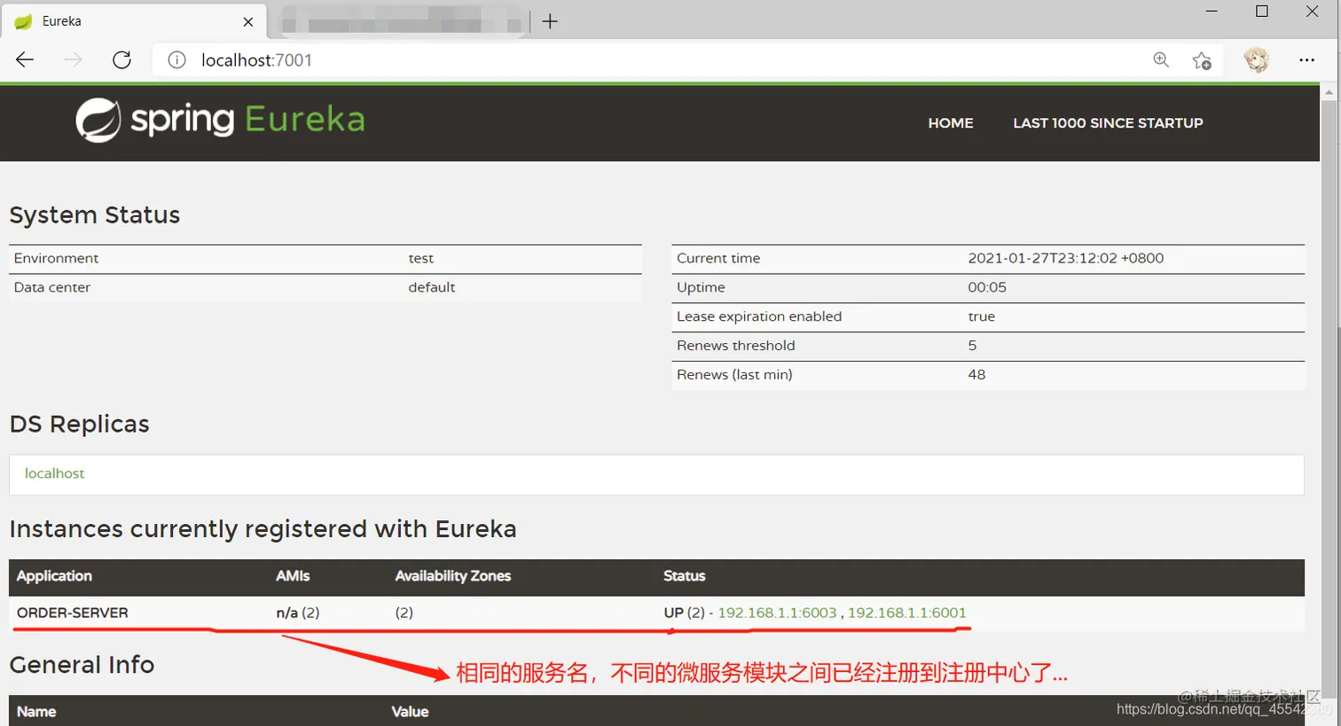Click the 'Renews (last min)' label

coord(734,375)
